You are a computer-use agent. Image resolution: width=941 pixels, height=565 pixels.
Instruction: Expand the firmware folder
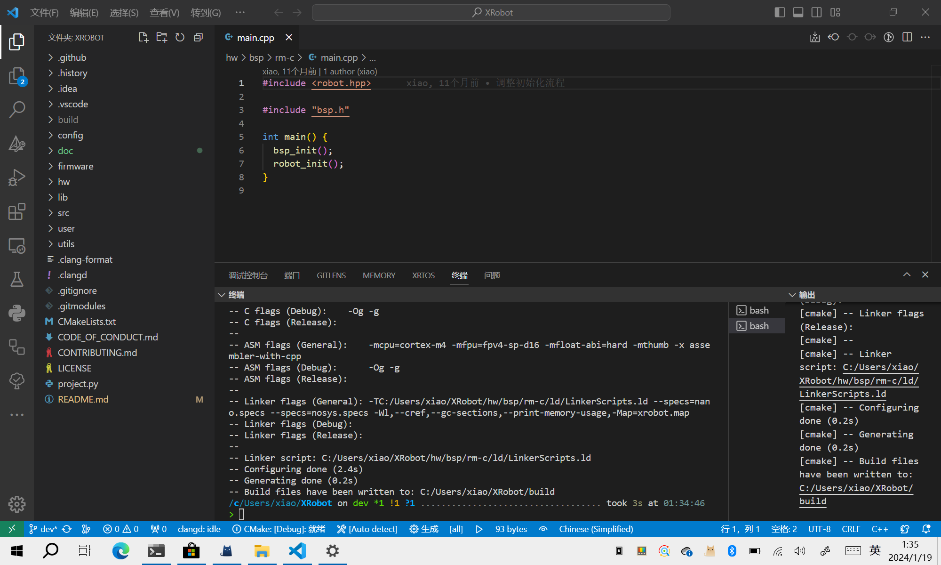(75, 166)
